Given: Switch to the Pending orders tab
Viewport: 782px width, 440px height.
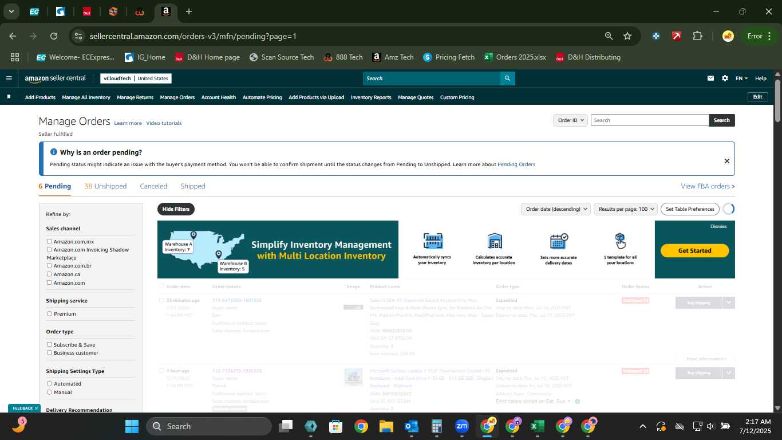Looking at the screenshot, I should click(55, 186).
